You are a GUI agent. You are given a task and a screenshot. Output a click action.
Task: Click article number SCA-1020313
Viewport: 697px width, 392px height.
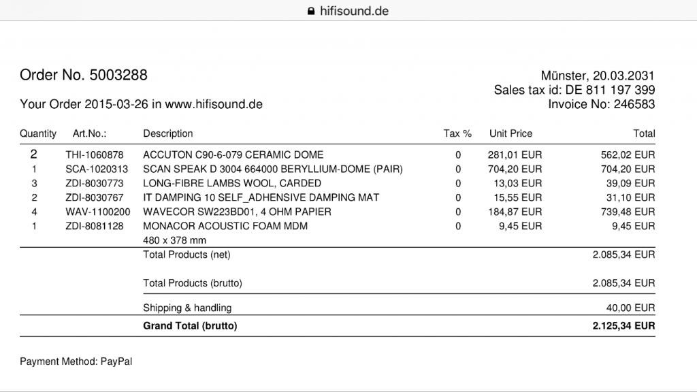pos(97,169)
